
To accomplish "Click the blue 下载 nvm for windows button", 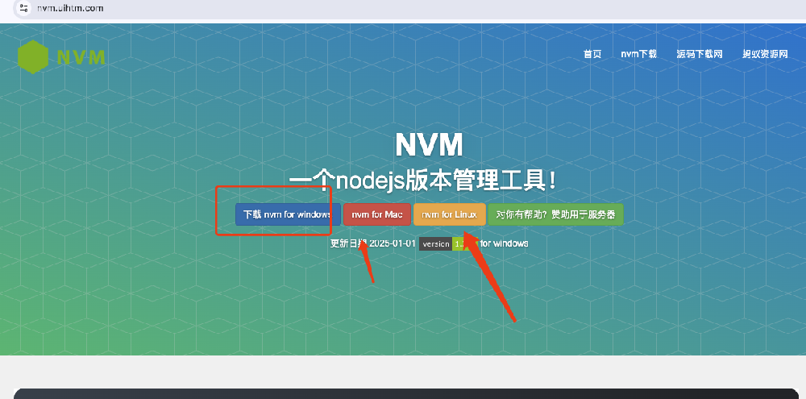I will coord(288,214).
